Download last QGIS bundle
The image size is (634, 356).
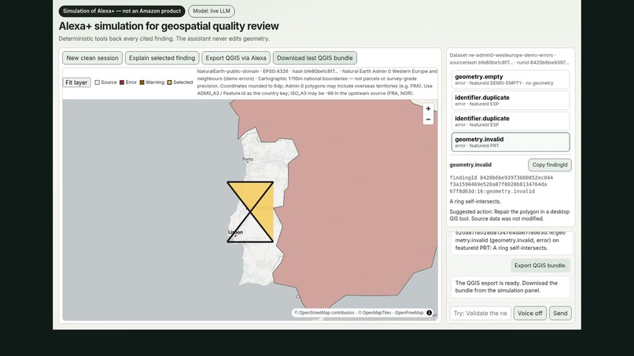[315, 58]
